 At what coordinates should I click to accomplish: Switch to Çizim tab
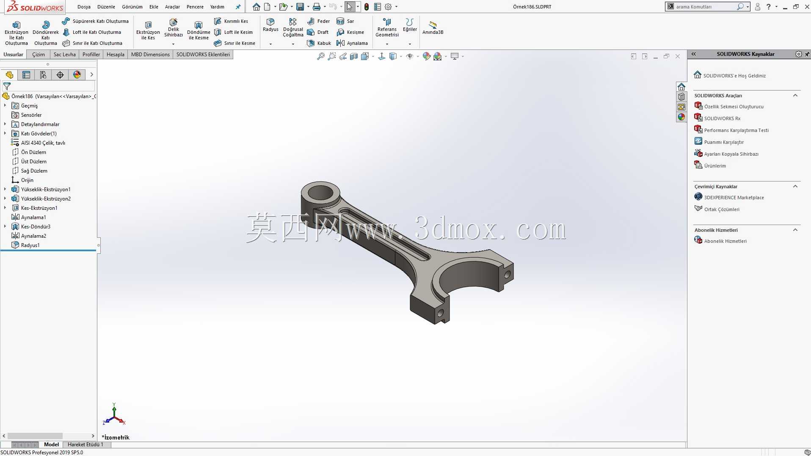point(38,55)
